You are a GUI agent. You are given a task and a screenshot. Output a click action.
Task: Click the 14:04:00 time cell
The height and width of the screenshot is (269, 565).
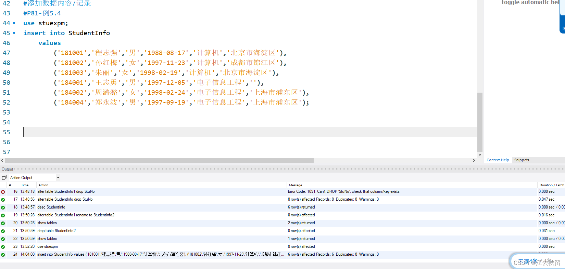tap(27, 254)
